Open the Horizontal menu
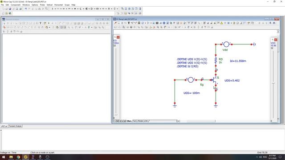 (58, 5)
